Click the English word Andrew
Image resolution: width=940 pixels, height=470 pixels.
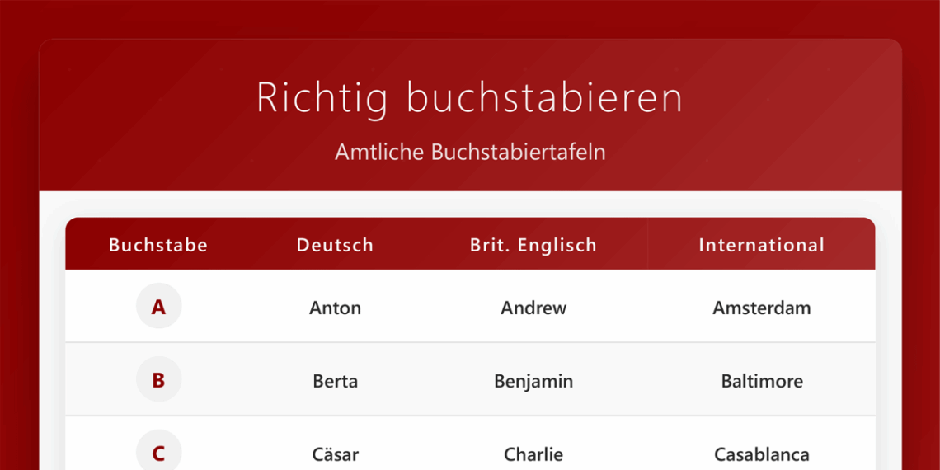pyautogui.click(x=533, y=308)
